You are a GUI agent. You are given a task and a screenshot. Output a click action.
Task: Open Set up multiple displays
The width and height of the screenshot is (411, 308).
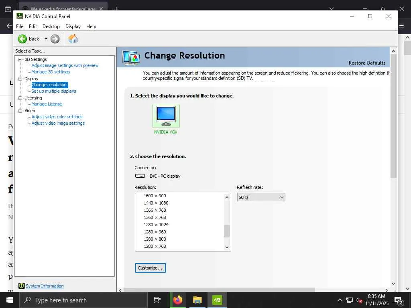[x=54, y=91]
